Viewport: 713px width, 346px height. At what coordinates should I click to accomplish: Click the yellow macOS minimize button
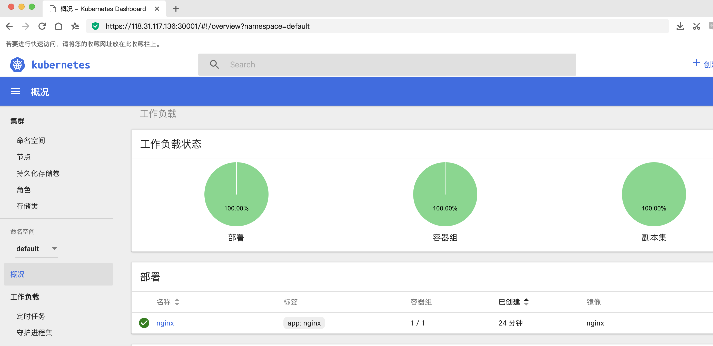tap(21, 7)
